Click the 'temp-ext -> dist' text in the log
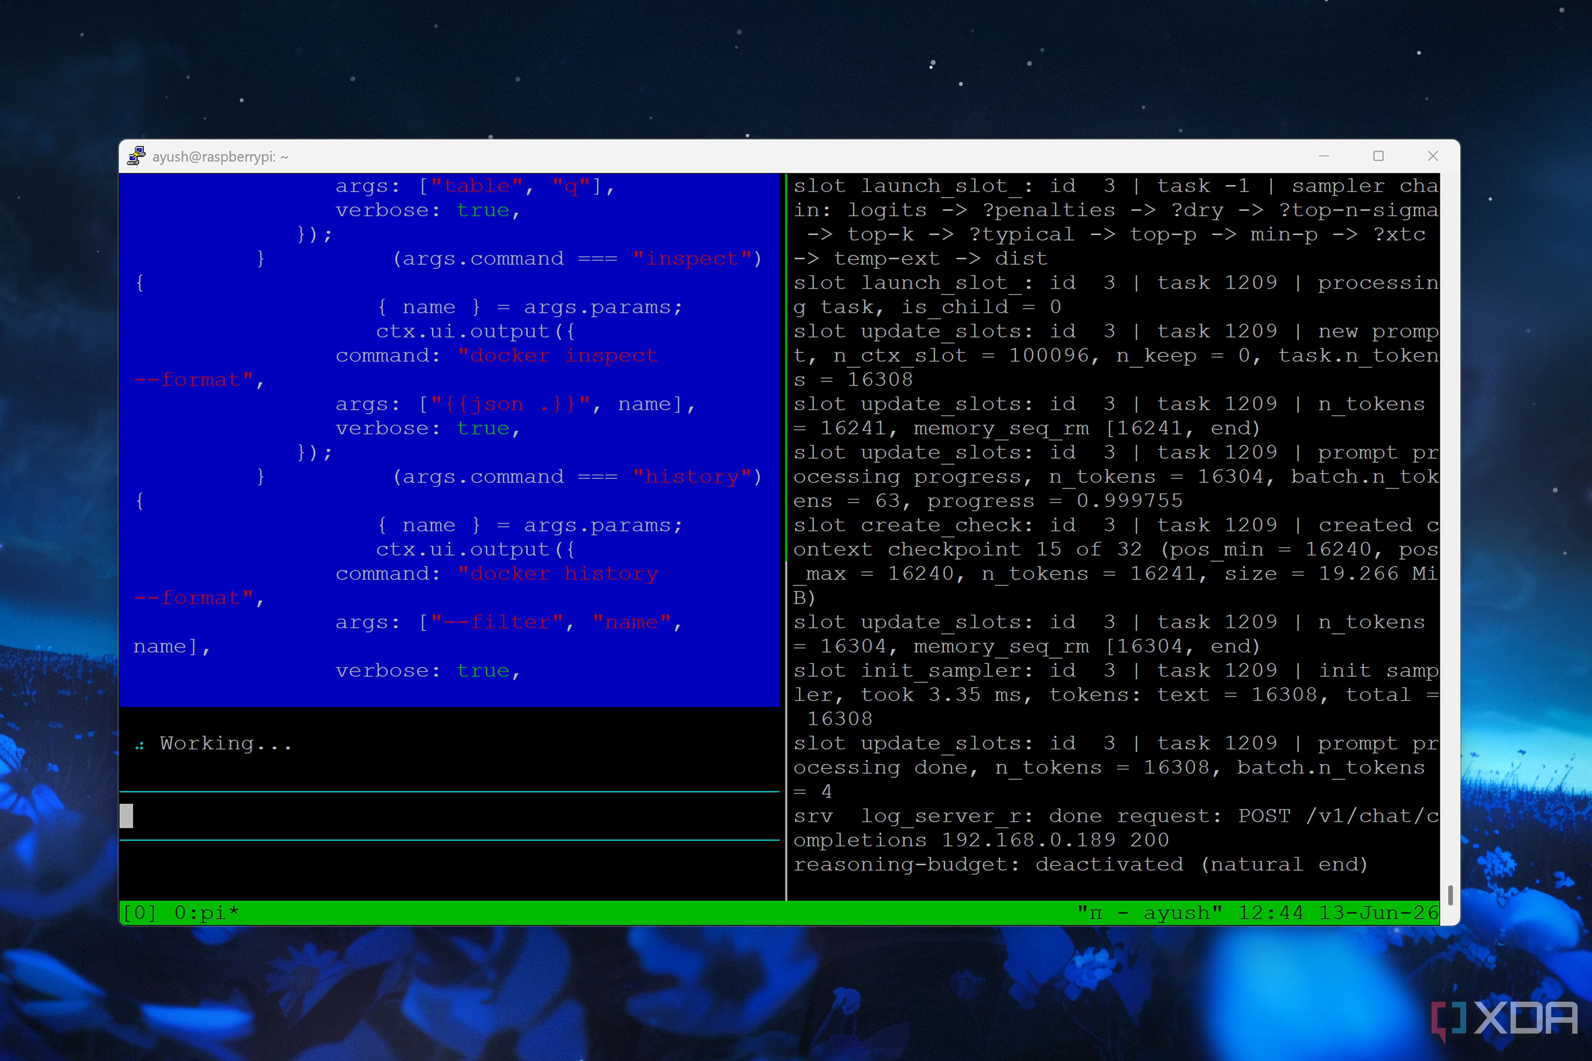The image size is (1592, 1061). [941, 259]
